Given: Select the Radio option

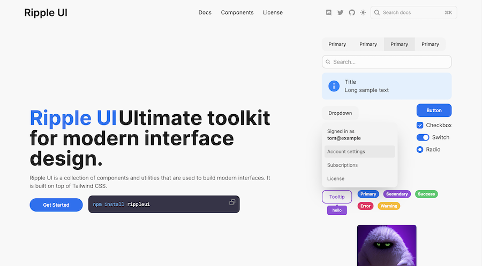Looking at the screenshot, I should coord(420,150).
